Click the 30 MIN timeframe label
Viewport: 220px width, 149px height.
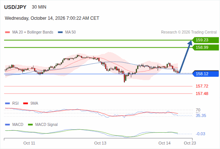tap(39, 7)
